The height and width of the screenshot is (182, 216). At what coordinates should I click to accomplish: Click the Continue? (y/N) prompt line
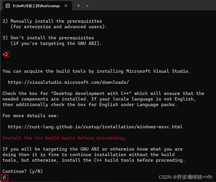coord(23,171)
